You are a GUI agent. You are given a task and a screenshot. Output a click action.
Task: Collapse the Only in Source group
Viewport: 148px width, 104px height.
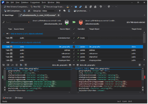pyautogui.click(x=4, y=34)
